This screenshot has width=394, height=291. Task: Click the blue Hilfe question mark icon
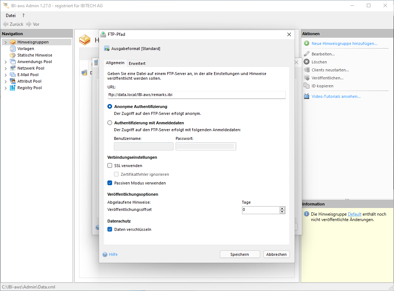pos(105,254)
